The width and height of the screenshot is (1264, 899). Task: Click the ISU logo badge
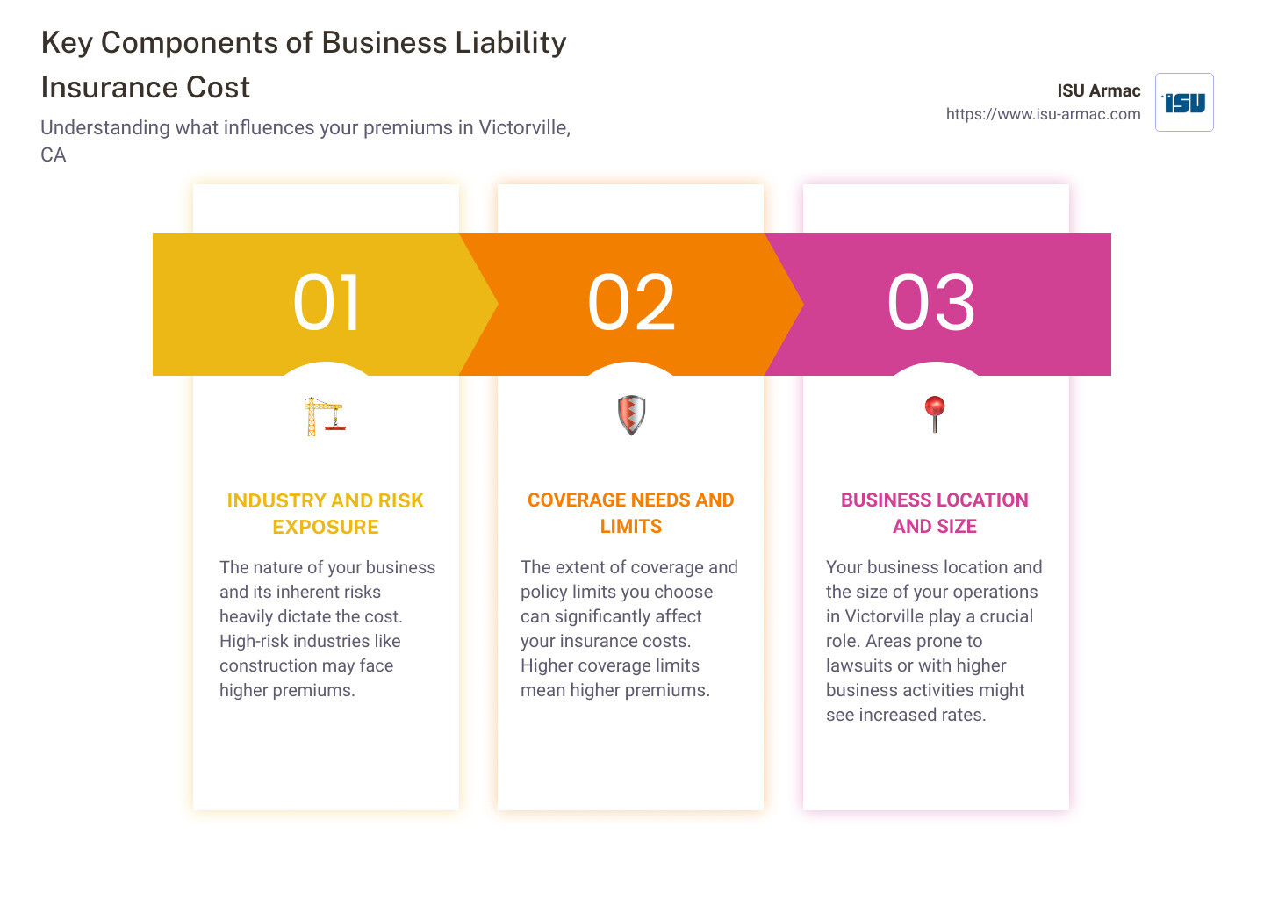click(1184, 103)
